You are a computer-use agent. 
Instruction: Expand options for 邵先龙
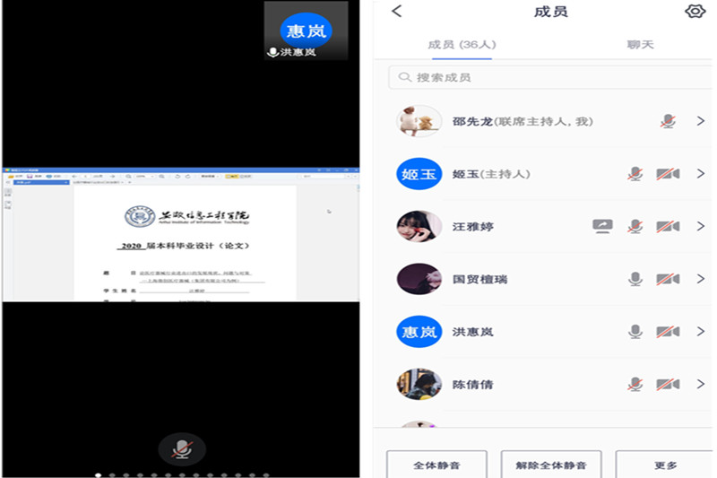click(701, 121)
